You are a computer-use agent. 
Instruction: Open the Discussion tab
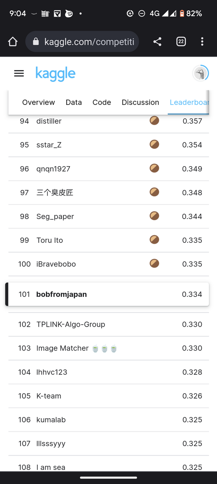(140, 102)
